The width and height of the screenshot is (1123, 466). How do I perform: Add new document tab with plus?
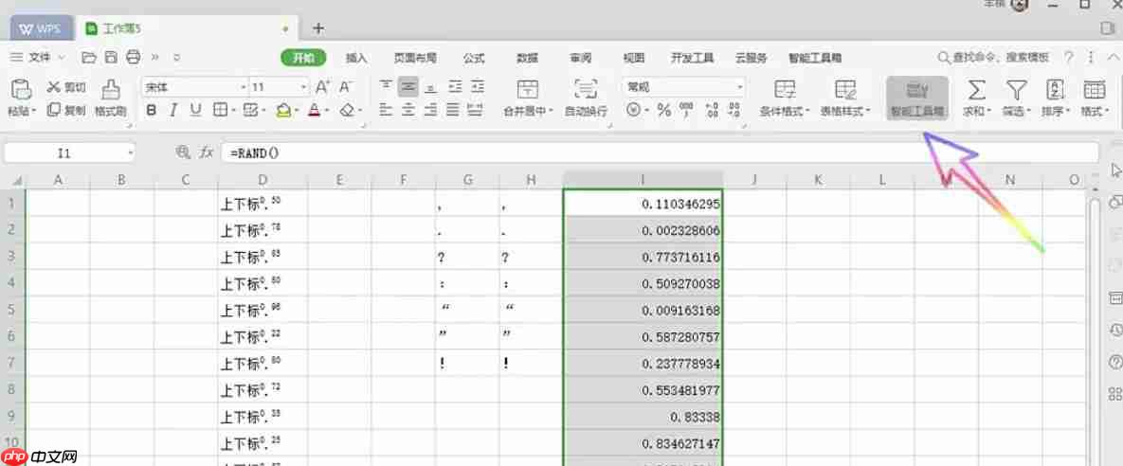point(318,28)
